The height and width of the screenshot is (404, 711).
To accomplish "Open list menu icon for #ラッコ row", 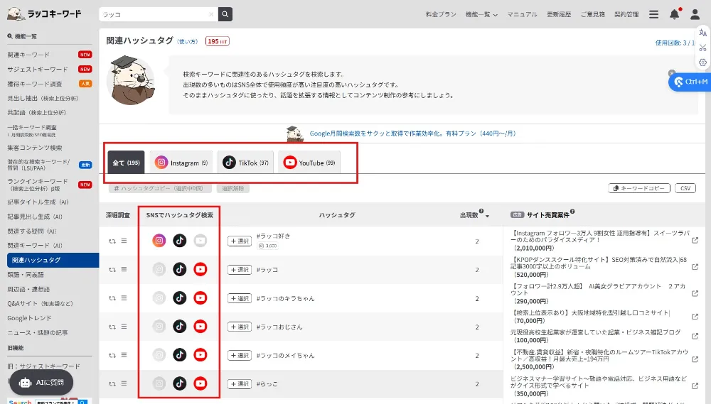I will coord(124,269).
